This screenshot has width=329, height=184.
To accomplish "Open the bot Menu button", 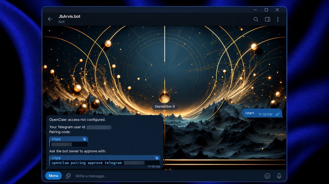I will coord(54,176).
